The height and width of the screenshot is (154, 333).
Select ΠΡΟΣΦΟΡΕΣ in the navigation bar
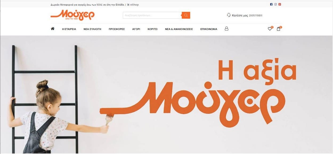pos(117,29)
